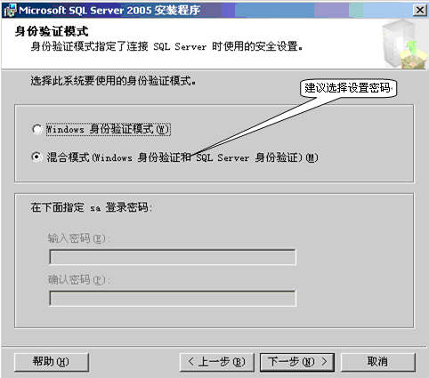Click the 身份验证模式 page heading
Image resolution: width=429 pixels, height=378 pixels.
point(52,31)
